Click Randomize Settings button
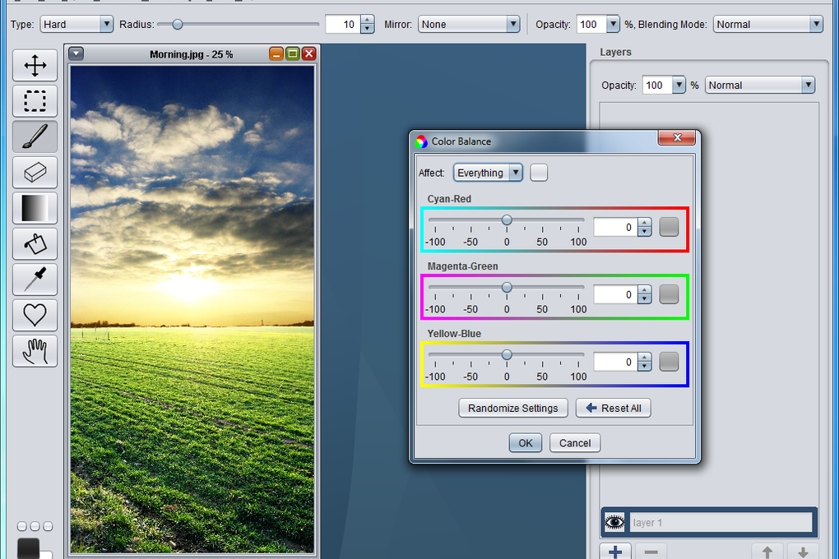 (x=512, y=408)
